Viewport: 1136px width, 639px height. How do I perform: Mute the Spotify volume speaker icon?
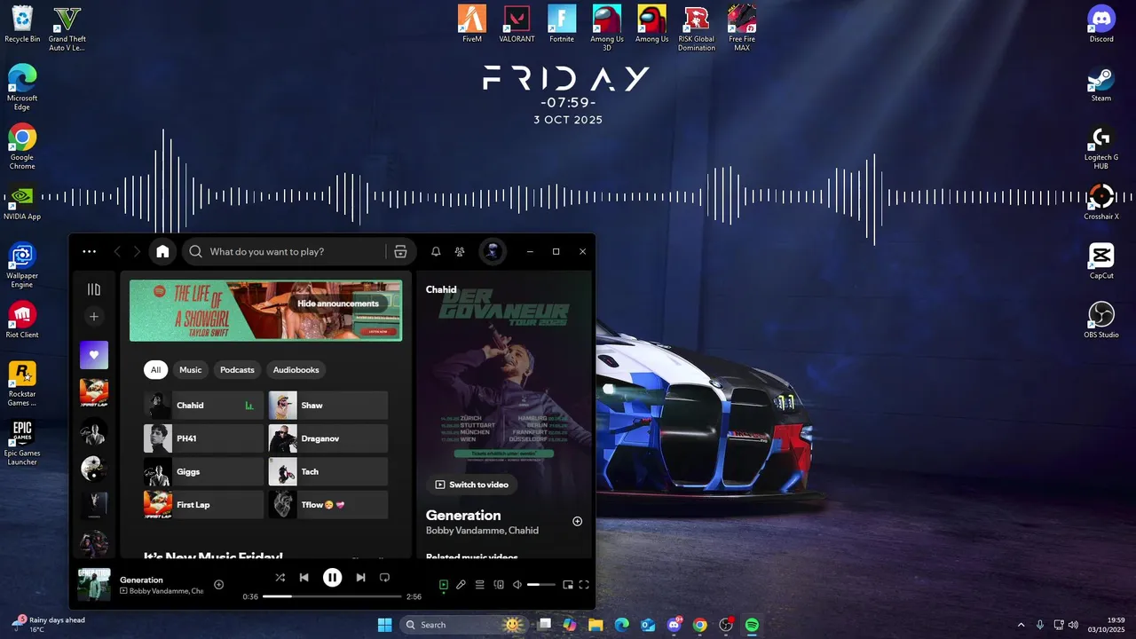517,585
